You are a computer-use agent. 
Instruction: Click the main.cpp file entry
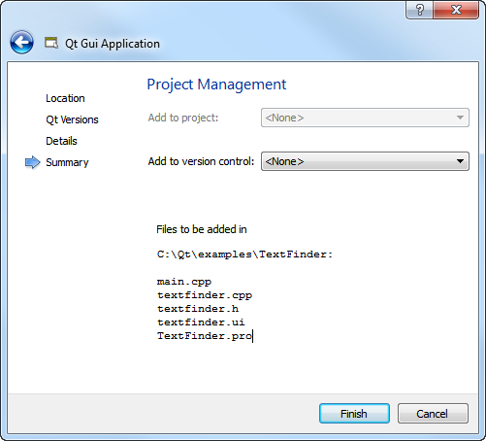pos(184,282)
